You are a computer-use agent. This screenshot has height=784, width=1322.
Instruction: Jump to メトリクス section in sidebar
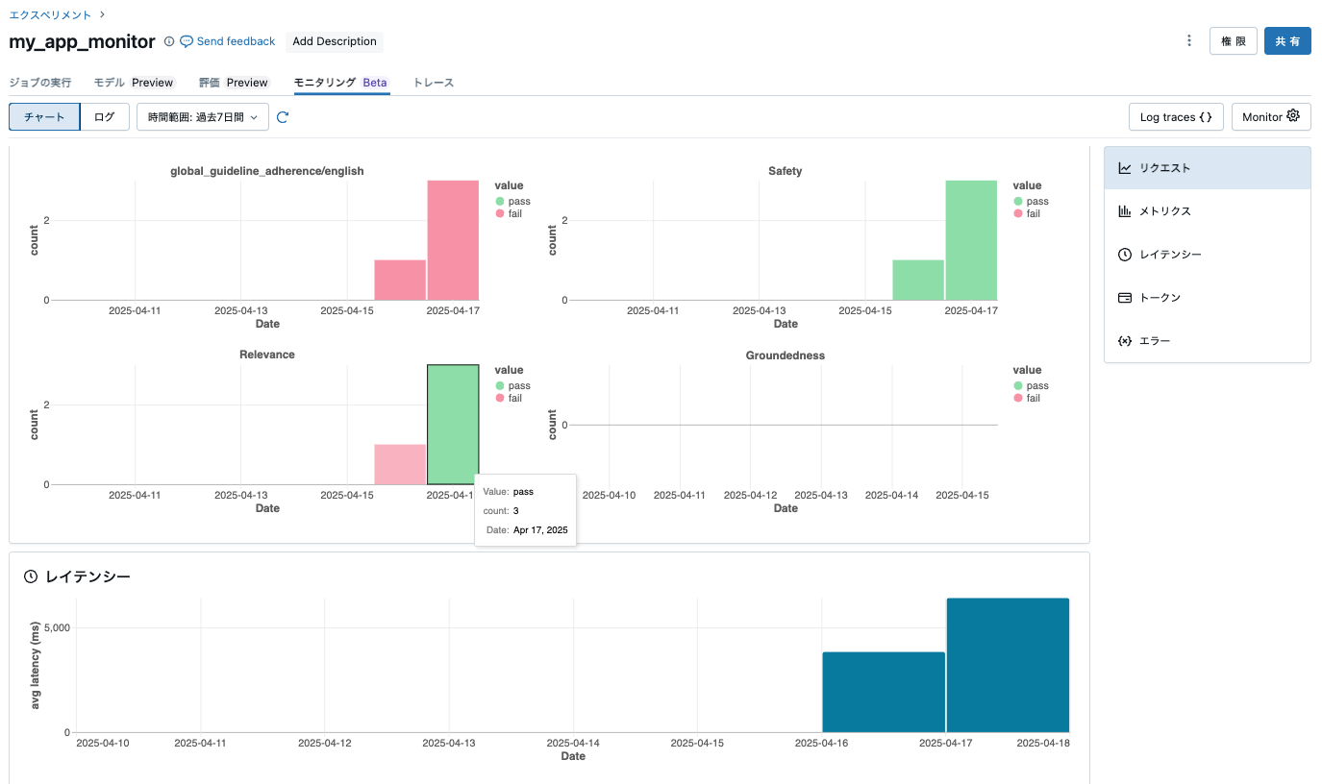[1208, 211]
